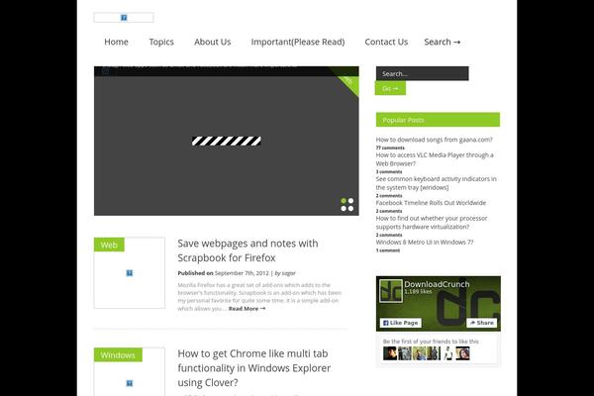The width and height of the screenshot is (594, 396).
Task: Click the September 7th, 2012 publish date
Action: click(x=242, y=273)
